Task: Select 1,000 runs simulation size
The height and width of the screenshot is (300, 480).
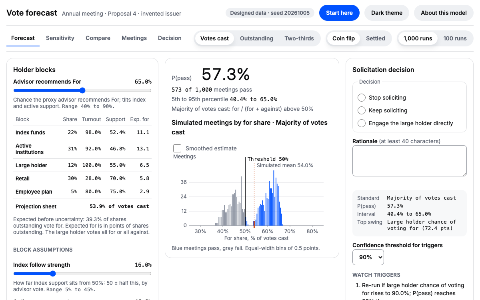Action: tap(418, 38)
